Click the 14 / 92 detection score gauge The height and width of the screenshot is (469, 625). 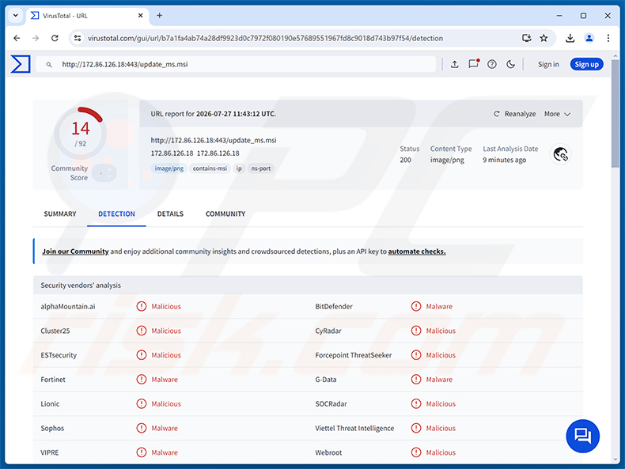81,133
